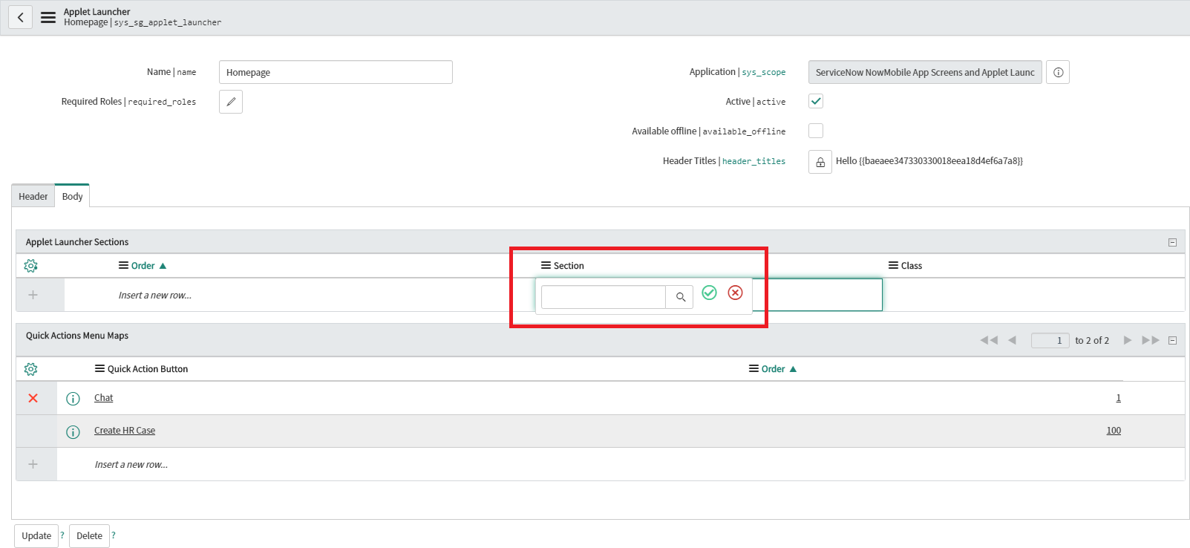Click the Update button
The image size is (1190, 548).
36,535
